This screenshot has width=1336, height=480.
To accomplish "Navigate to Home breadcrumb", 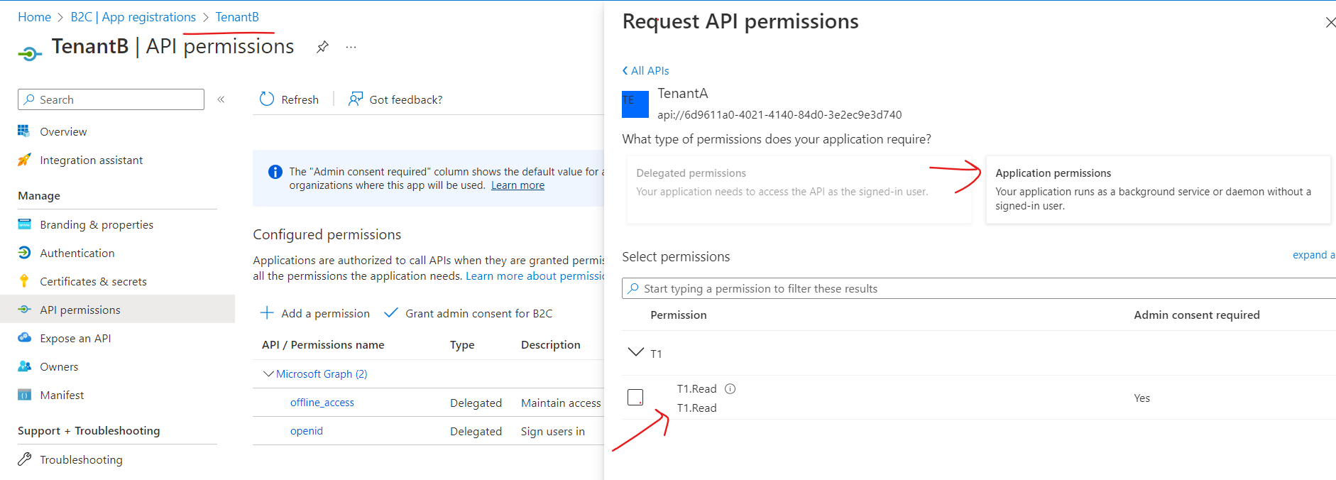I will 34,17.
